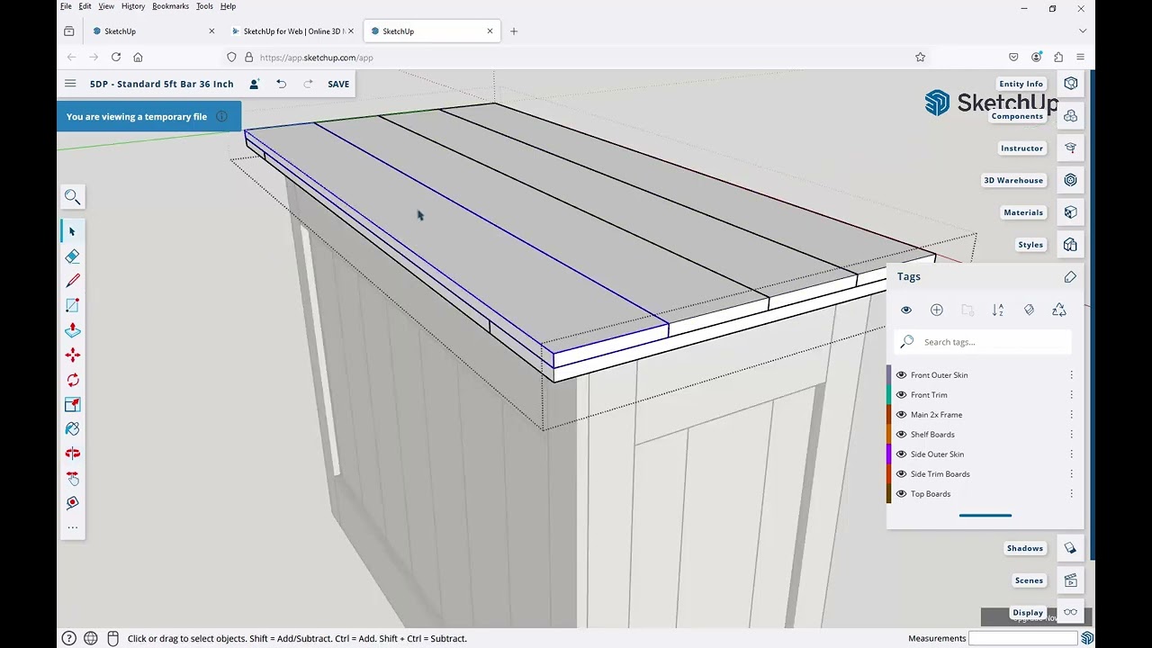Viewport: 1152px width, 648px height.
Task: Open the Instructor panel icon
Action: [1070, 148]
